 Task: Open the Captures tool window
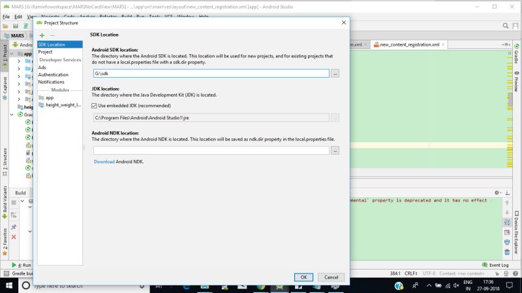point(5,88)
